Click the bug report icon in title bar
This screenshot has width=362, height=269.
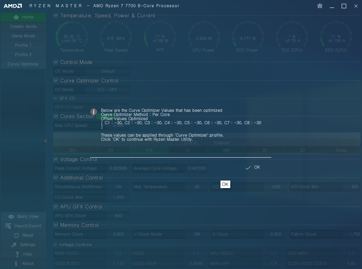point(320,6)
